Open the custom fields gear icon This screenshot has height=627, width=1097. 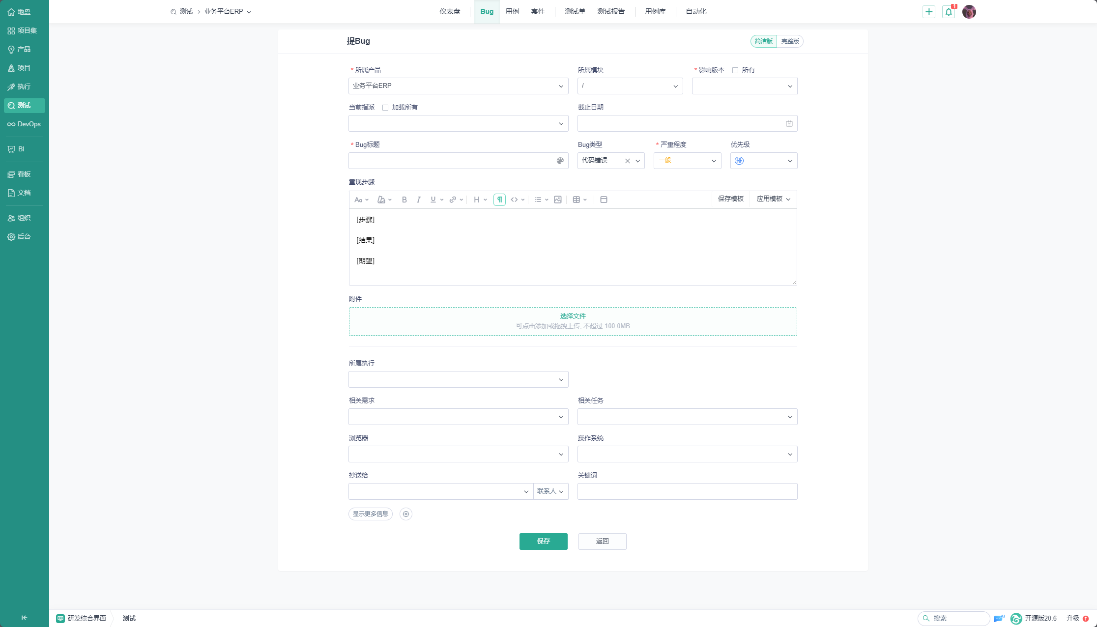coord(406,514)
